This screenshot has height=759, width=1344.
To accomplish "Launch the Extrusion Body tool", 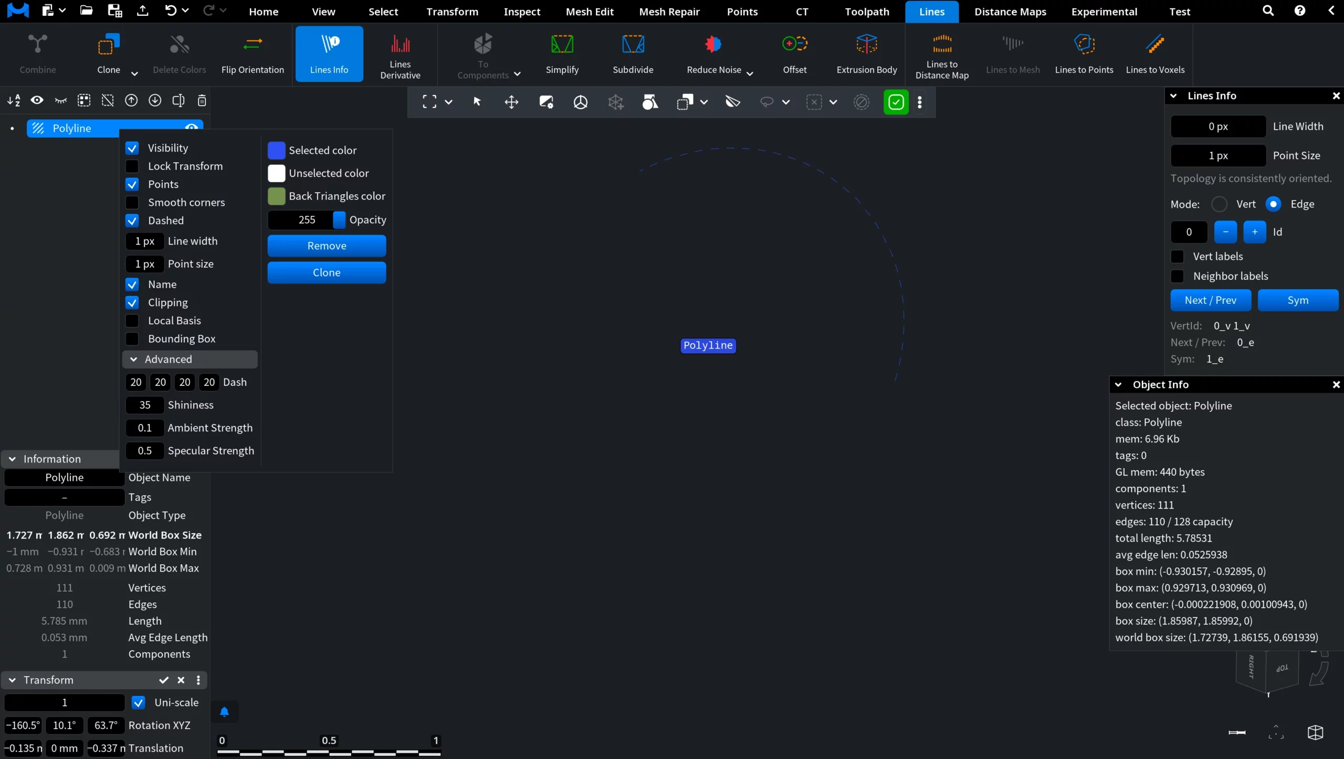I will [866, 54].
